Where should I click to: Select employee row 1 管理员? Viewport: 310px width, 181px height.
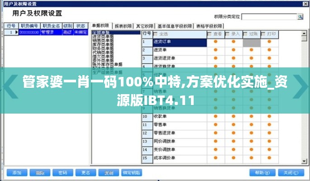[x=46, y=32]
